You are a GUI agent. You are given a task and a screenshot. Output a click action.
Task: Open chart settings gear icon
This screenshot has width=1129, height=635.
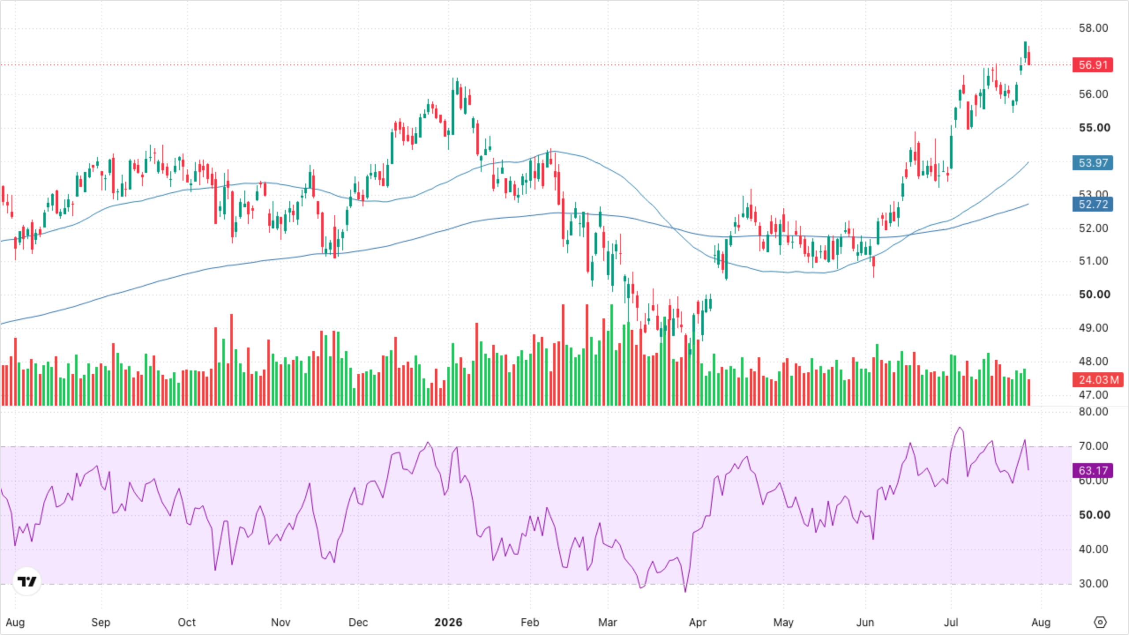[x=1100, y=622]
